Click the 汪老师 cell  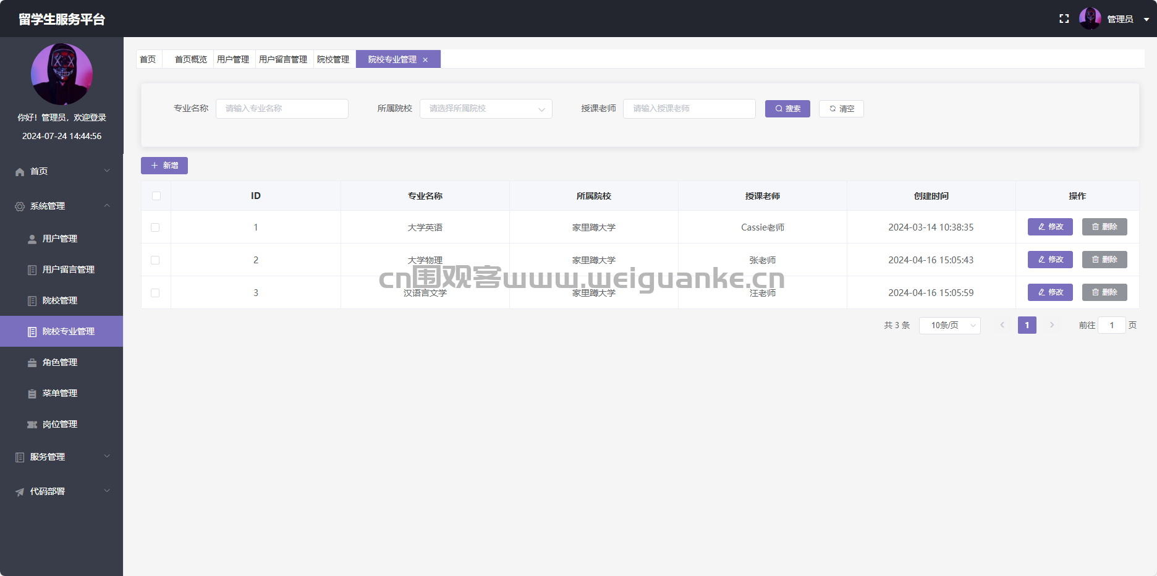[x=763, y=293]
